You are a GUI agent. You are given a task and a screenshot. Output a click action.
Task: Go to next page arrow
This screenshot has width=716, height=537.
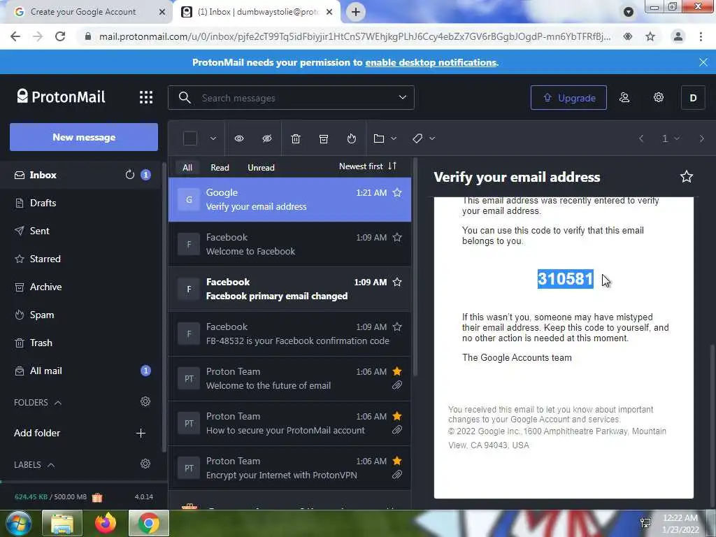click(702, 138)
